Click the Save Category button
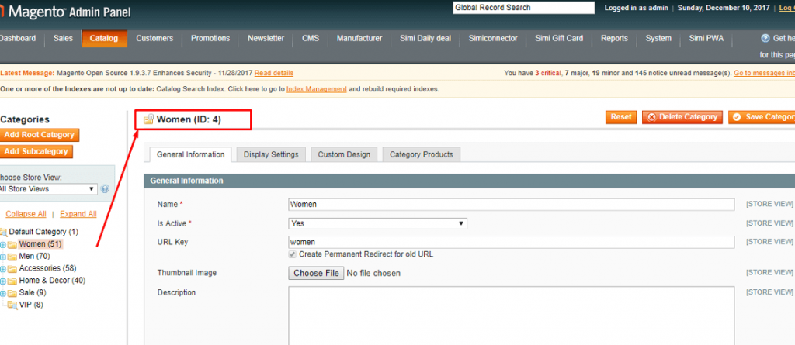The height and width of the screenshot is (345, 795). (762, 117)
